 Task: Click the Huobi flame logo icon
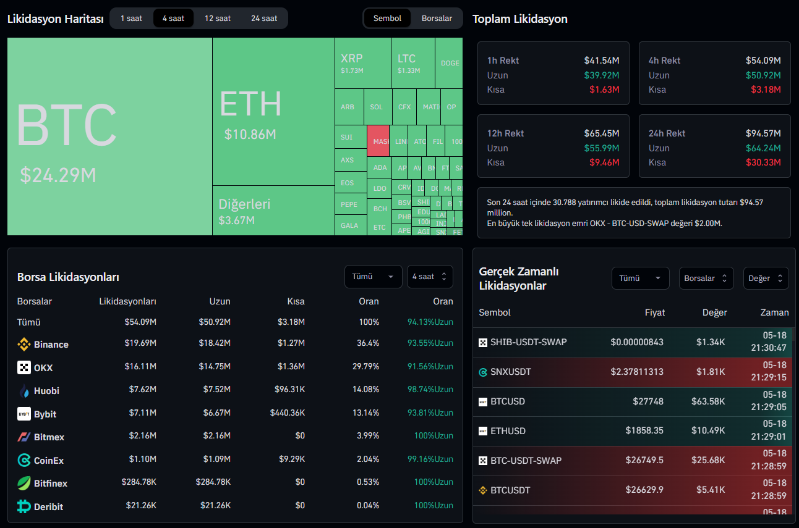point(23,391)
